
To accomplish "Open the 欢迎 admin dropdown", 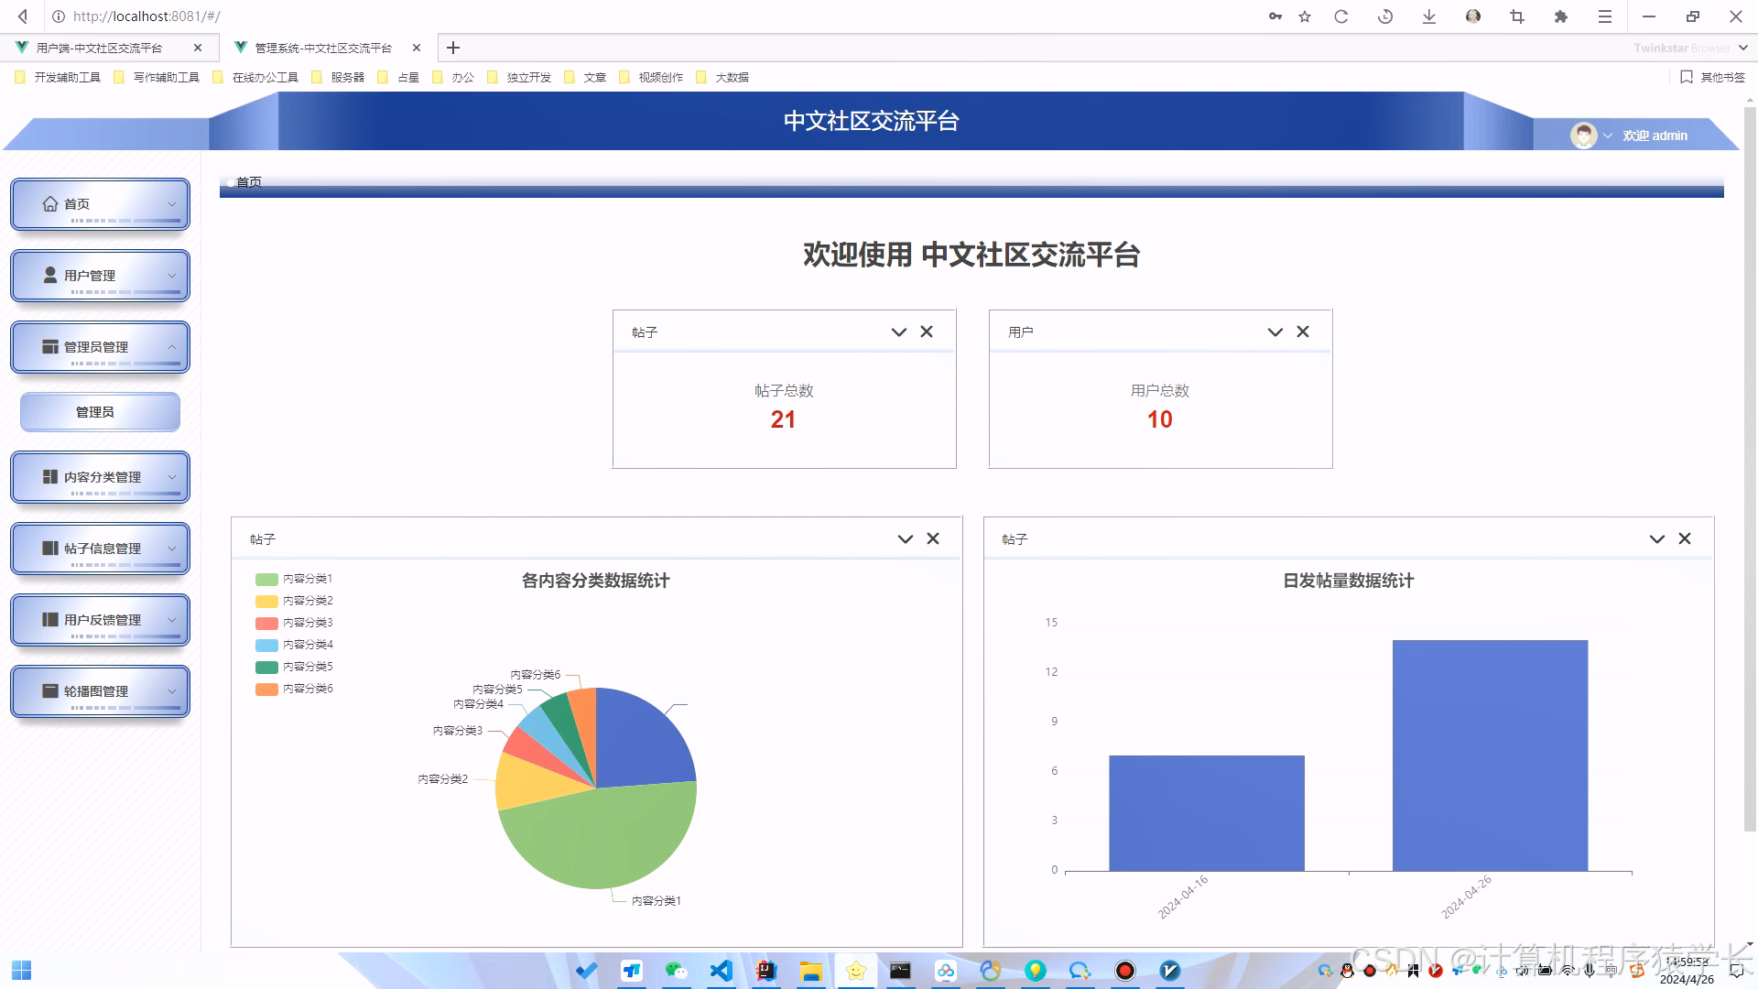I will (1607, 135).
